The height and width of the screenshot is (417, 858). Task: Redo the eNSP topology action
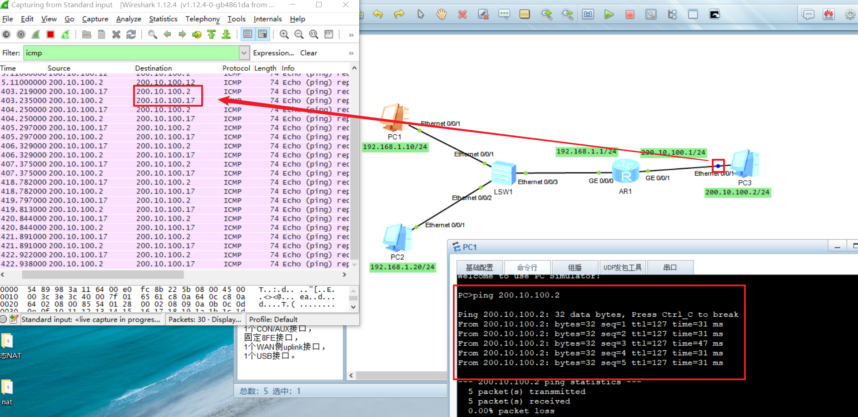coord(399,15)
